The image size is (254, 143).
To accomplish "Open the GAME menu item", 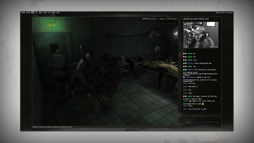I will pos(28,13).
